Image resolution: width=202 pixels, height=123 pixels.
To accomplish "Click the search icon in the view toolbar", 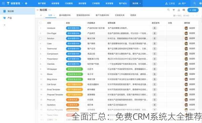I will [x=168, y=10].
